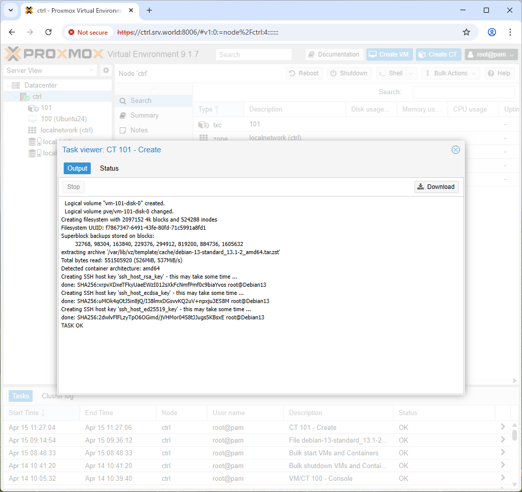Expand the browser tab search dropdown
Image resolution: width=522 pixels, height=492 pixels.
coord(11,10)
